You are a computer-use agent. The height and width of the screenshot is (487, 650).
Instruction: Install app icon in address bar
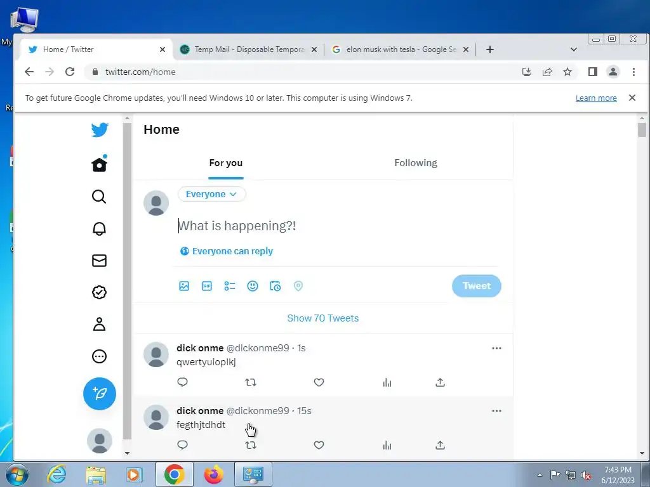point(527,72)
